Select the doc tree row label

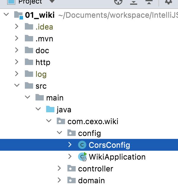(42, 51)
